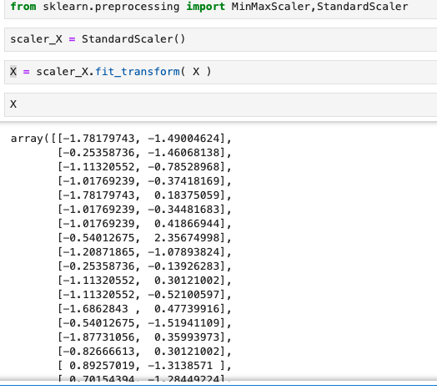437x390 pixels.
Task: Click the fit_transform code cell
Action: 221,73
